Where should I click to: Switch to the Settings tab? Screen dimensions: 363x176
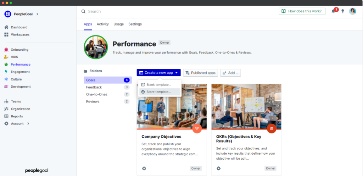tap(135, 24)
